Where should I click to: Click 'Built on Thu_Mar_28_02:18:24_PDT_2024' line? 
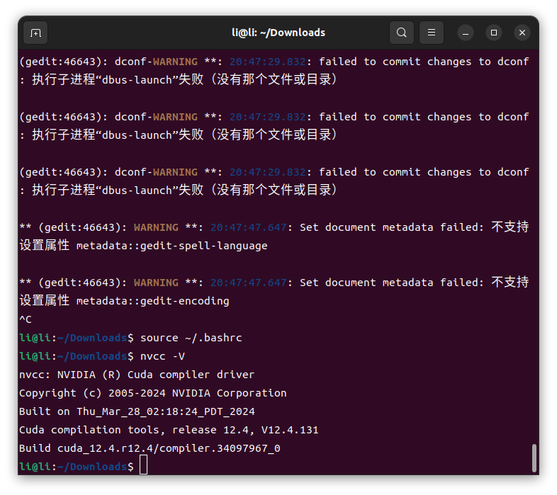tap(137, 411)
